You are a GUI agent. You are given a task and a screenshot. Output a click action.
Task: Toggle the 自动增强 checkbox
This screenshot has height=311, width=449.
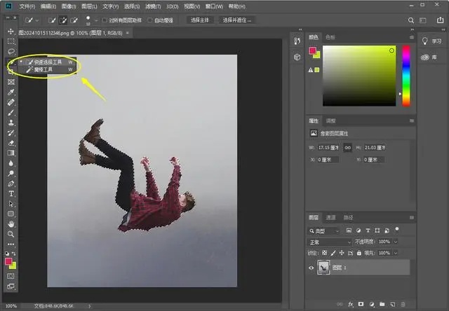tap(150, 20)
